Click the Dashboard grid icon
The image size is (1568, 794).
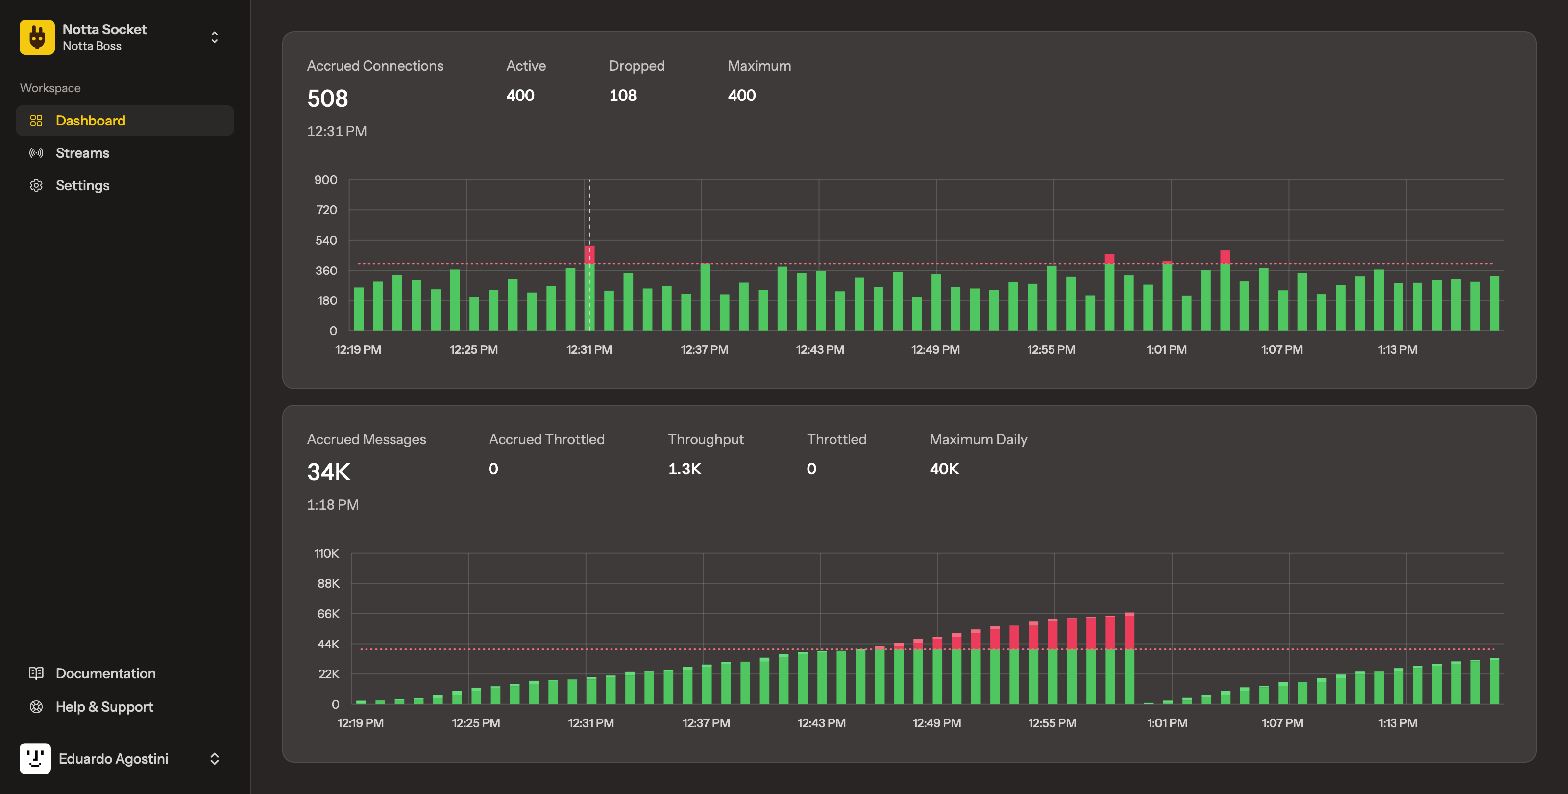36,121
